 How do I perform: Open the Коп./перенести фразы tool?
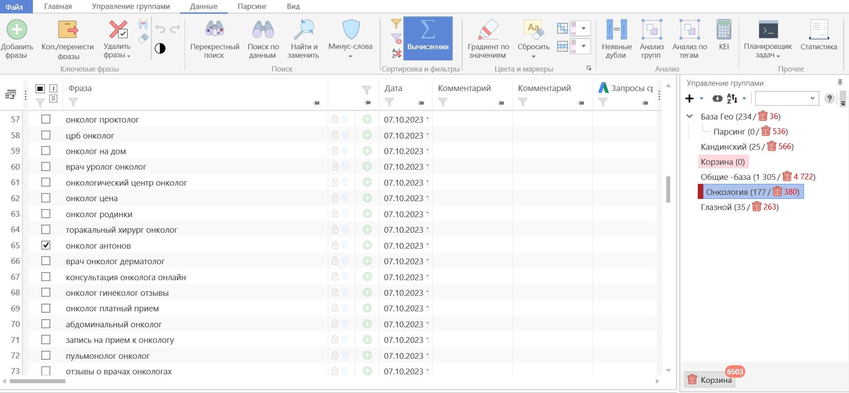coord(68,40)
